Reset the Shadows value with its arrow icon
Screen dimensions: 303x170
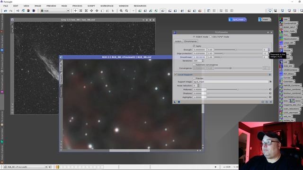[270, 93]
